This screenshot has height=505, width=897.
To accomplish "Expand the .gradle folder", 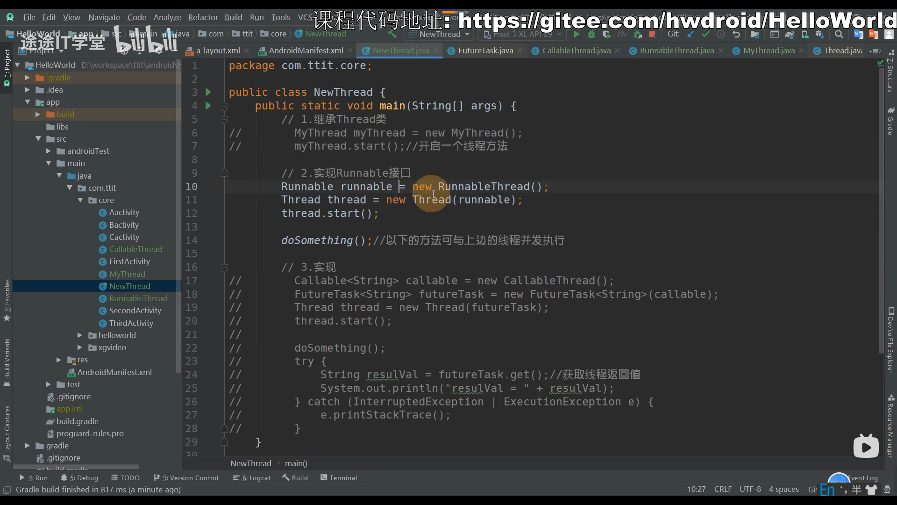I will tap(27, 78).
